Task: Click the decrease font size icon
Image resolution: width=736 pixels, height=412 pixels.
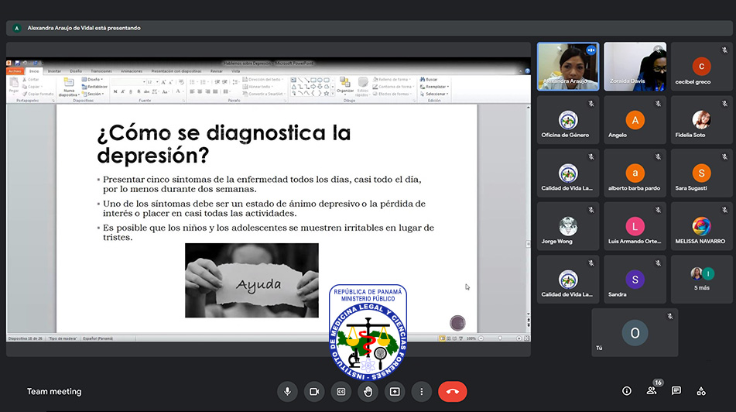Action: pos(170,82)
